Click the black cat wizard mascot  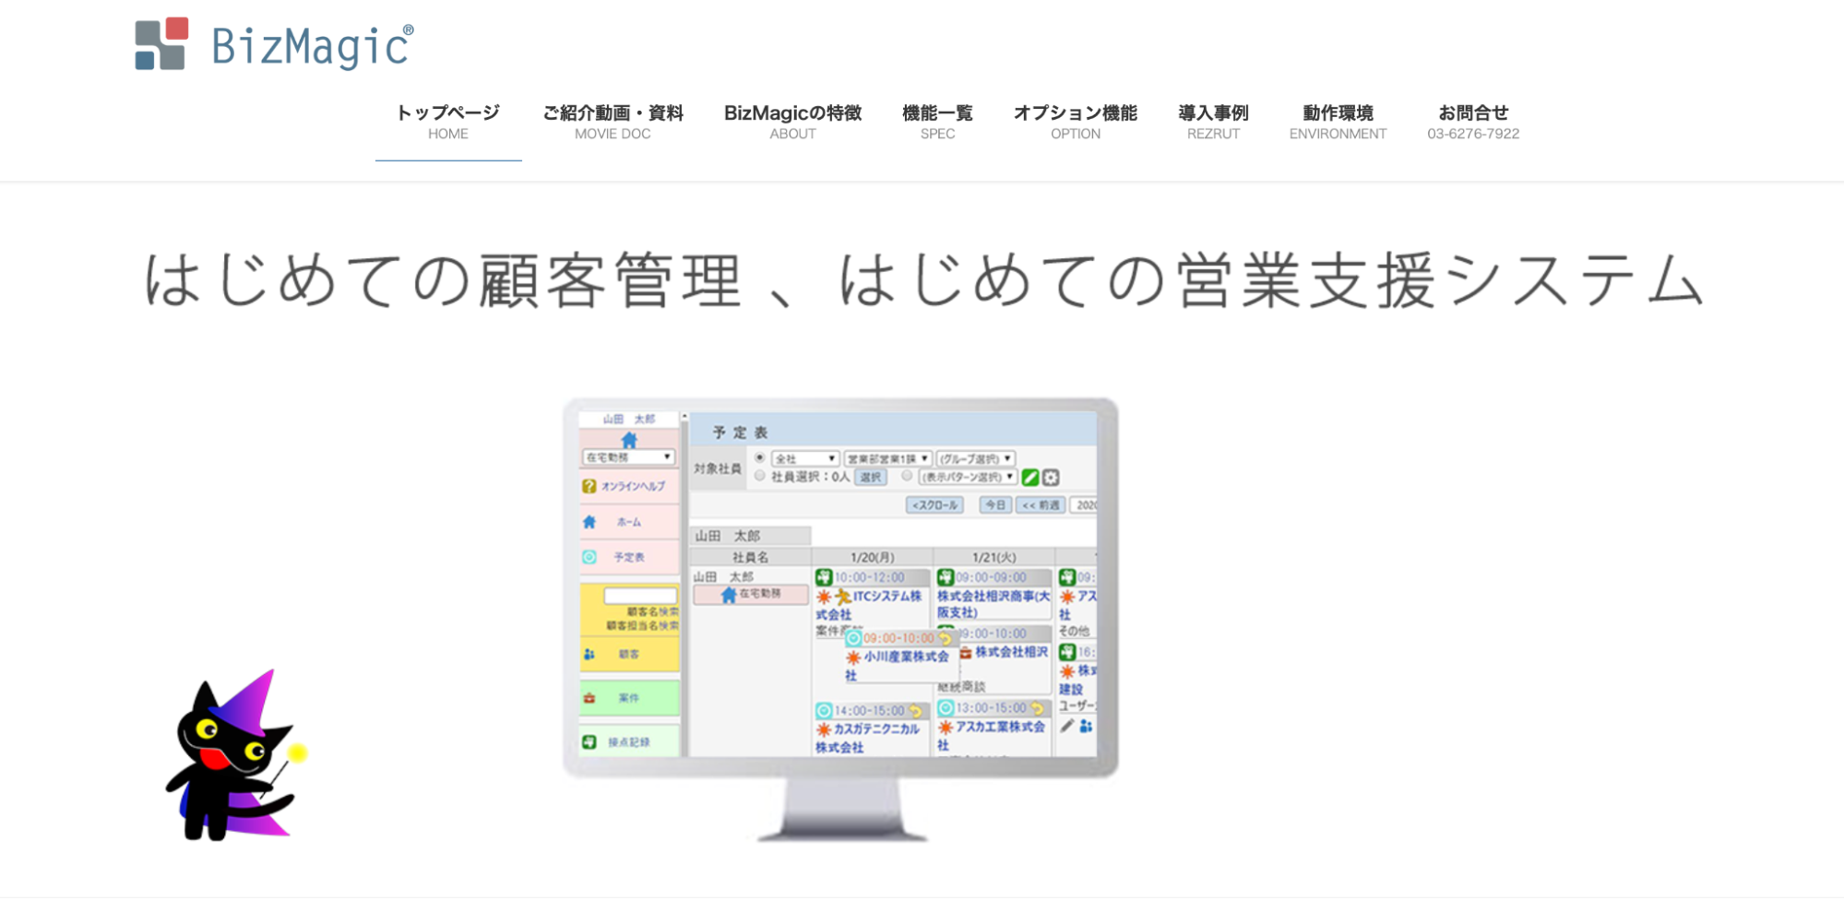click(236, 756)
